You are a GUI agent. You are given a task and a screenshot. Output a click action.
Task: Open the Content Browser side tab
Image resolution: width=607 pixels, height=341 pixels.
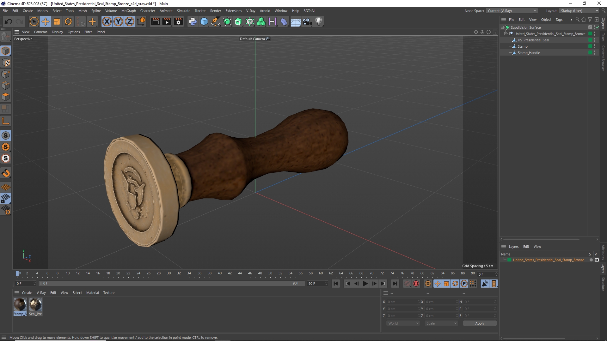pos(603,58)
